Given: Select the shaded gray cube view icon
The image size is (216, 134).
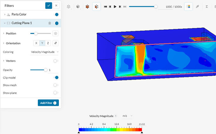Looking at the screenshot, I should (x=78, y=7).
